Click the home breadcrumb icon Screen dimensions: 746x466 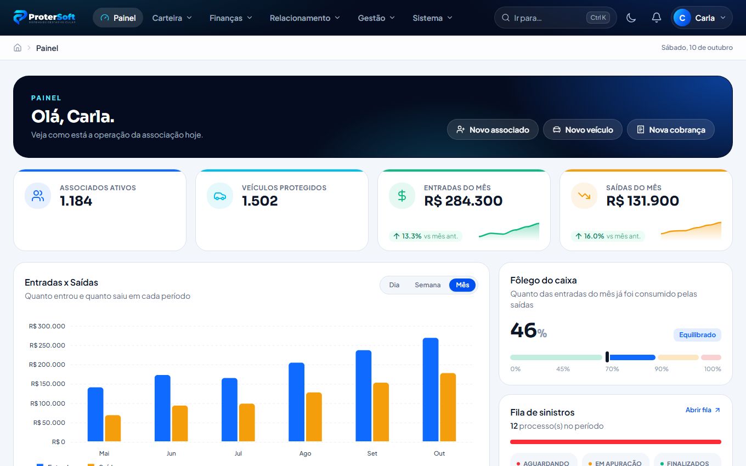click(18, 48)
